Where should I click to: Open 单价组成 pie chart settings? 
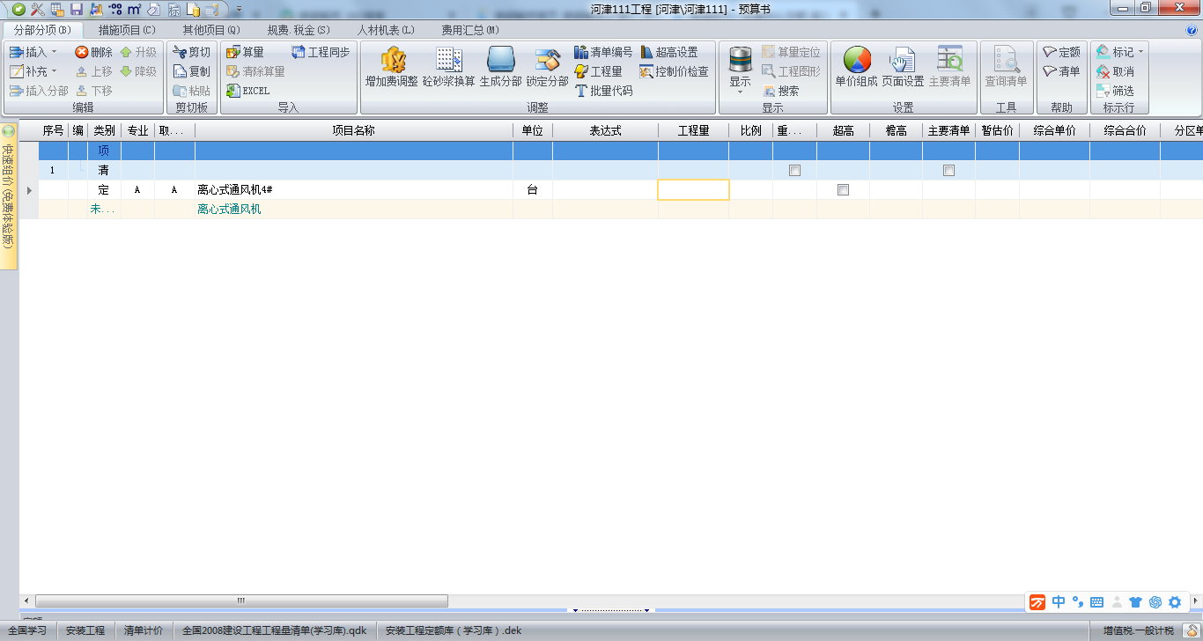856,67
